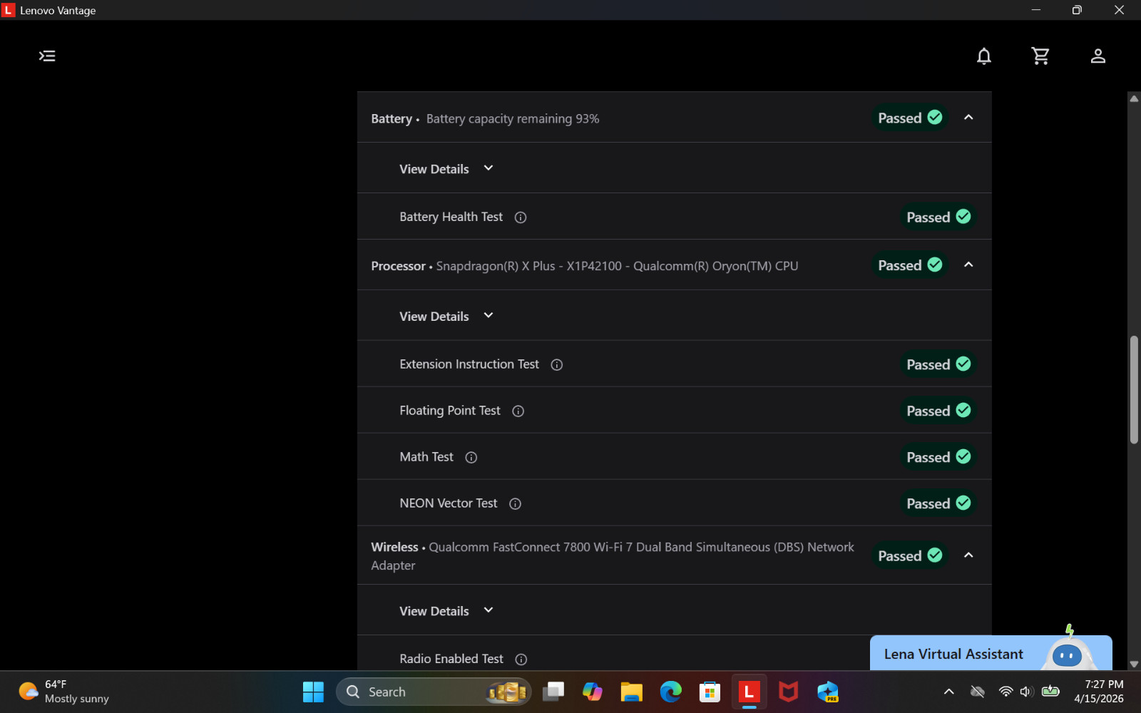
Task: Click the Processor section Passed badge
Action: pos(910,265)
